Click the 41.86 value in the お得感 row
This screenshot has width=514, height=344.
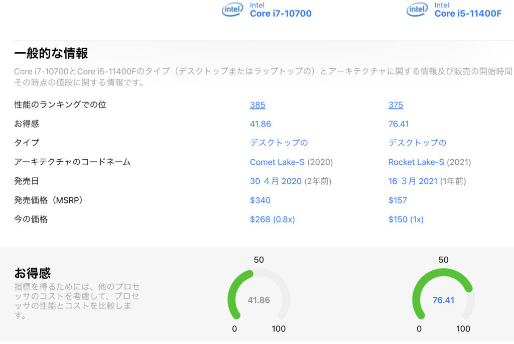[x=261, y=124]
